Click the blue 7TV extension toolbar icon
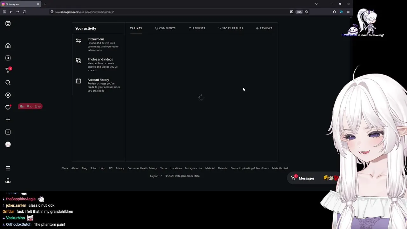This screenshot has width=407, height=229. click(341, 12)
